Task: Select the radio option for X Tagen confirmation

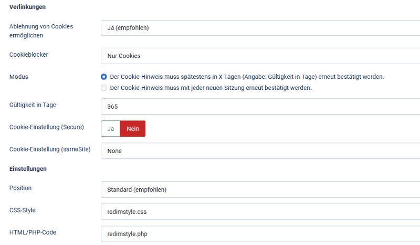Action: (104, 77)
